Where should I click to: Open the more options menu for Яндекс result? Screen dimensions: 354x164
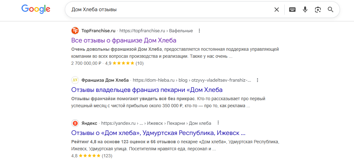218,123
